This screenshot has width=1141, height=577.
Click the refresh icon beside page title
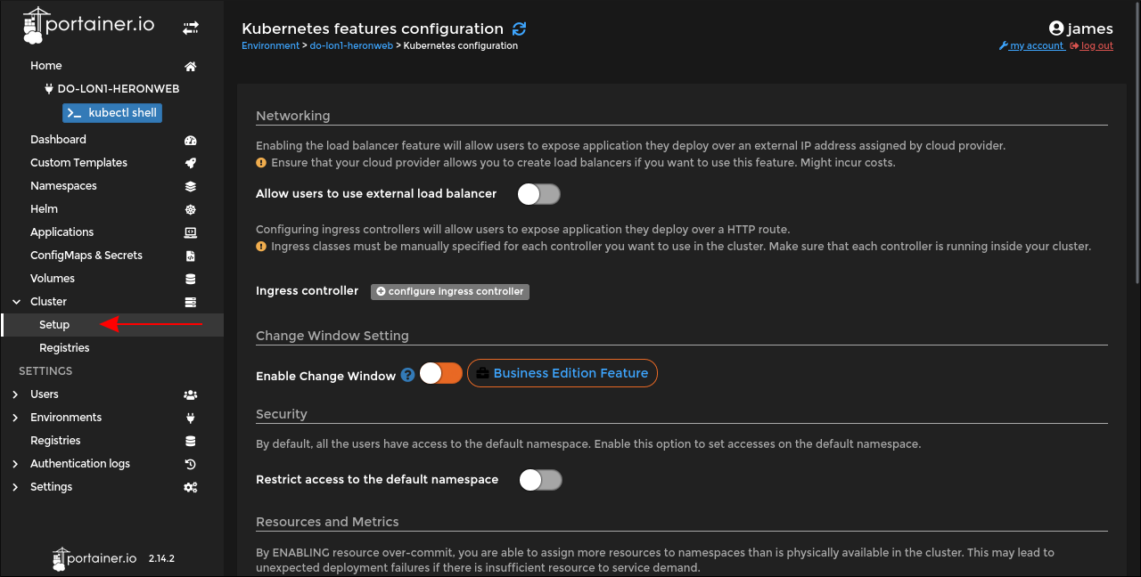pos(520,29)
